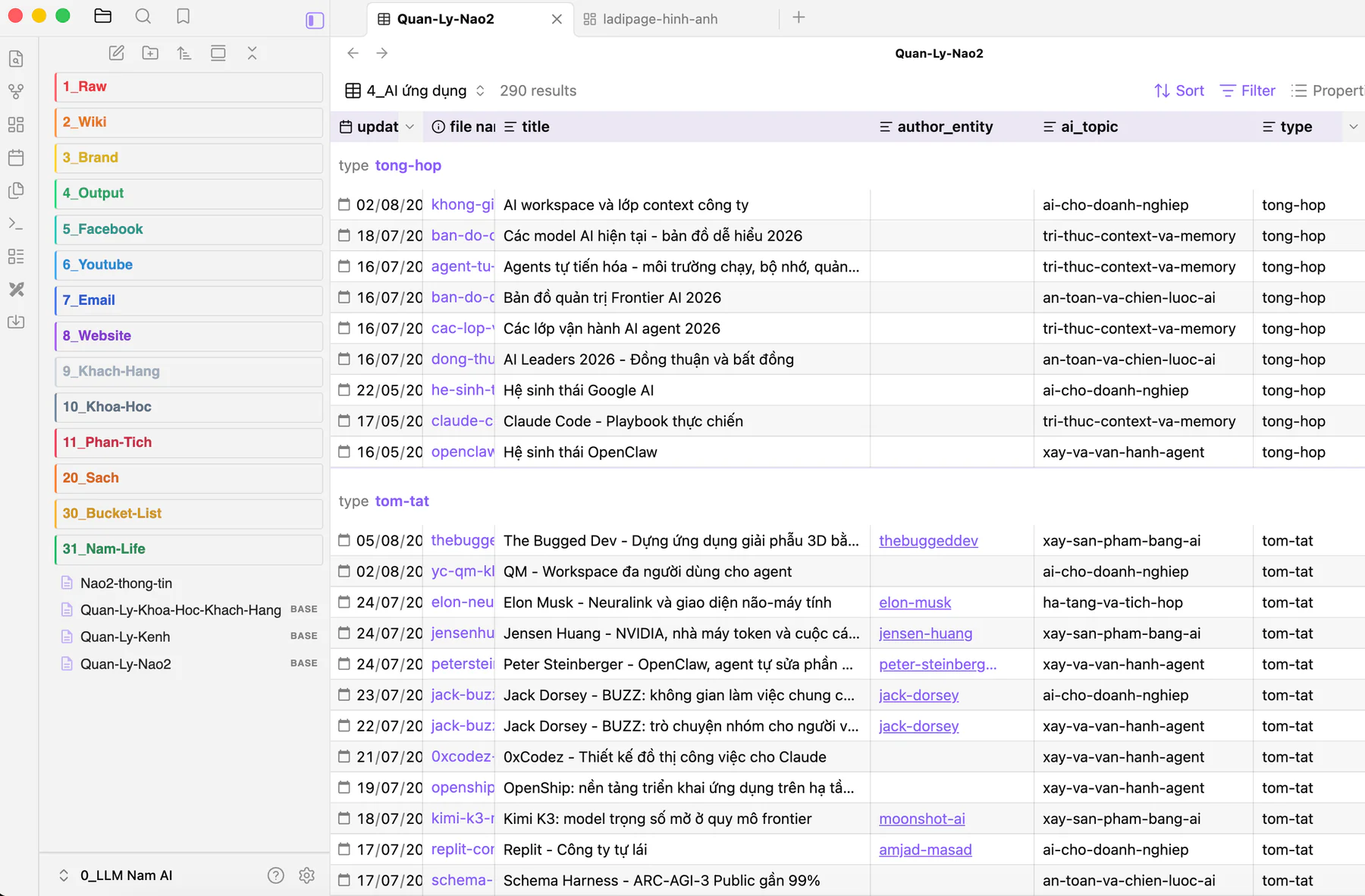Open a new tab with the plus
The image size is (1365, 896).
pos(799,17)
